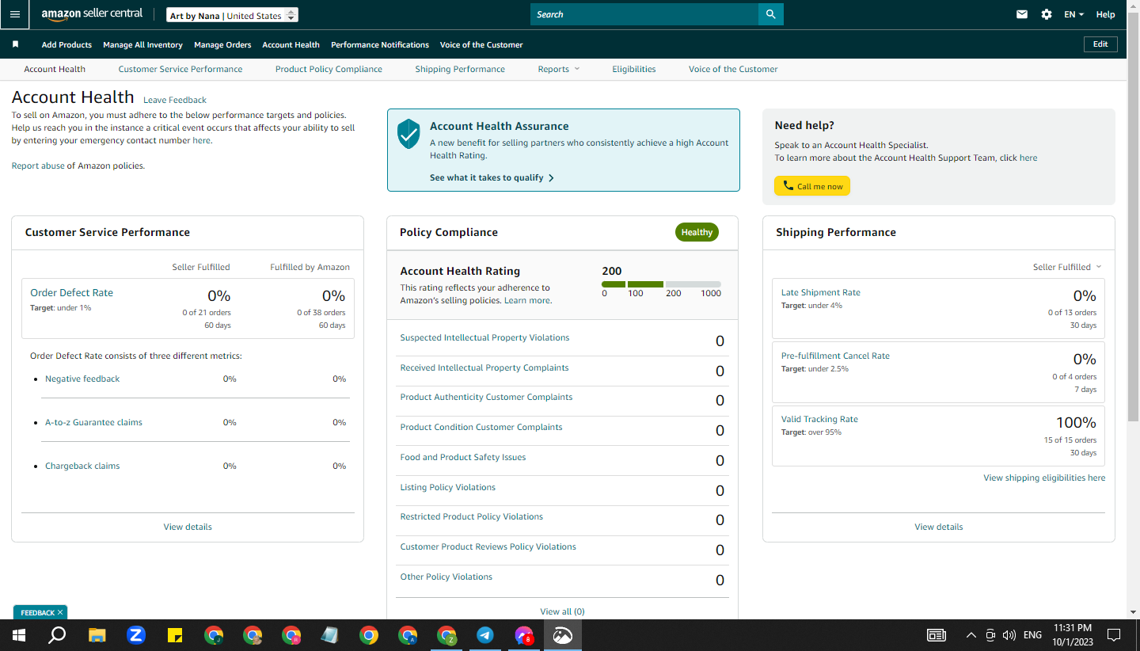
Task: Open Performance Notifications
Action: point(380,44)
